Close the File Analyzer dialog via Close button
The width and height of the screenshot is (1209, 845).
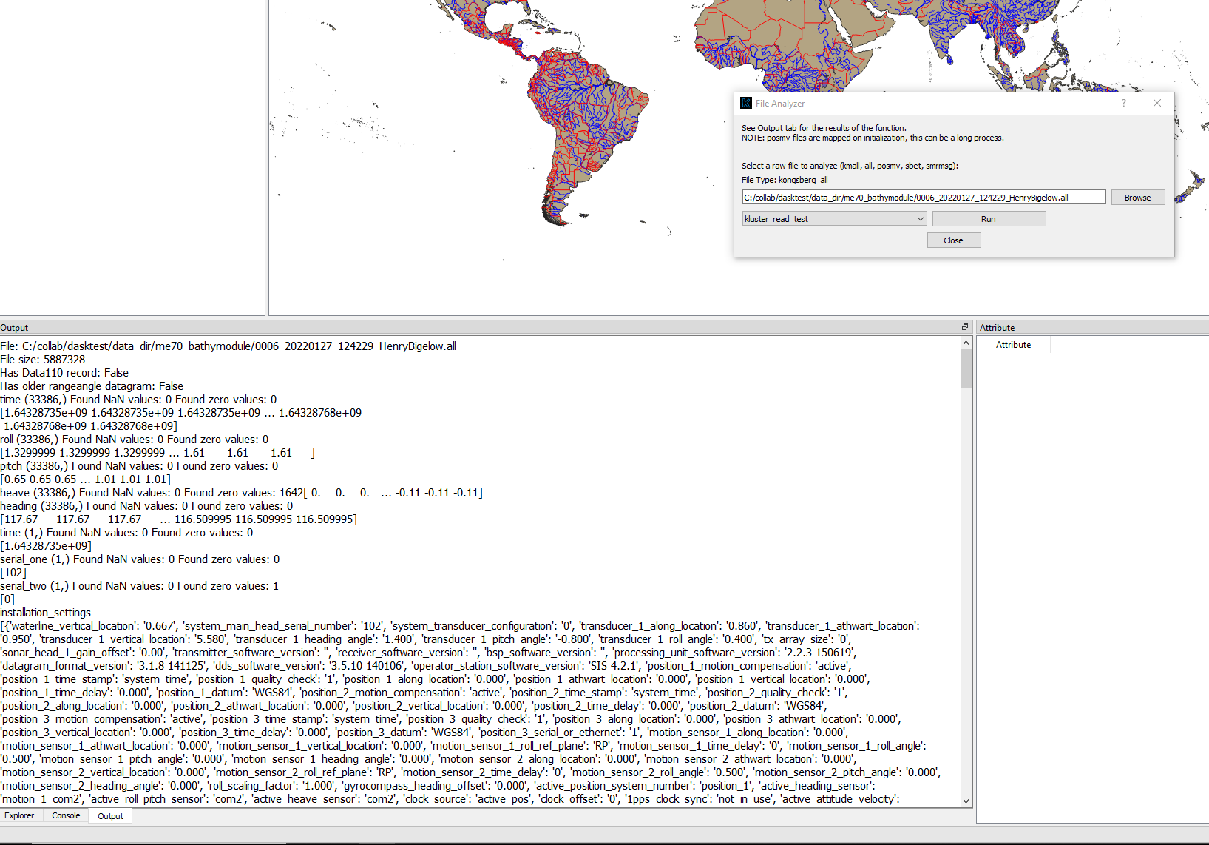click(x=953, y=240)
